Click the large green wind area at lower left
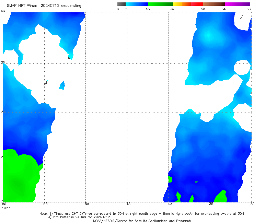 pos(20,178)
